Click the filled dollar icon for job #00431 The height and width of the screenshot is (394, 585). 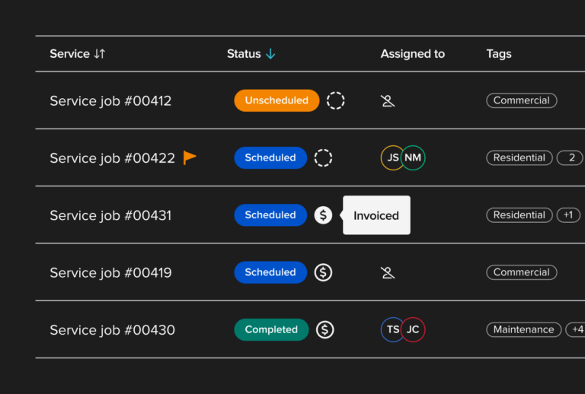[x=323, y=215]
